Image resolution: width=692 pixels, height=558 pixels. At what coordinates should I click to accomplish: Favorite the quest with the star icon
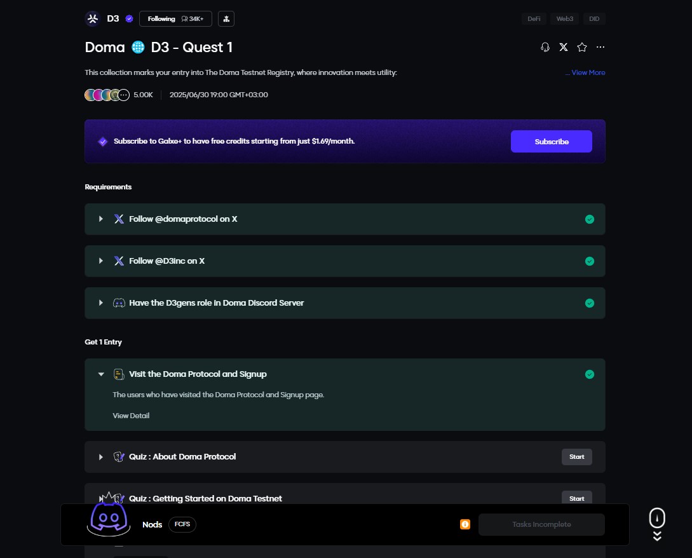click(x=581, y=47)
